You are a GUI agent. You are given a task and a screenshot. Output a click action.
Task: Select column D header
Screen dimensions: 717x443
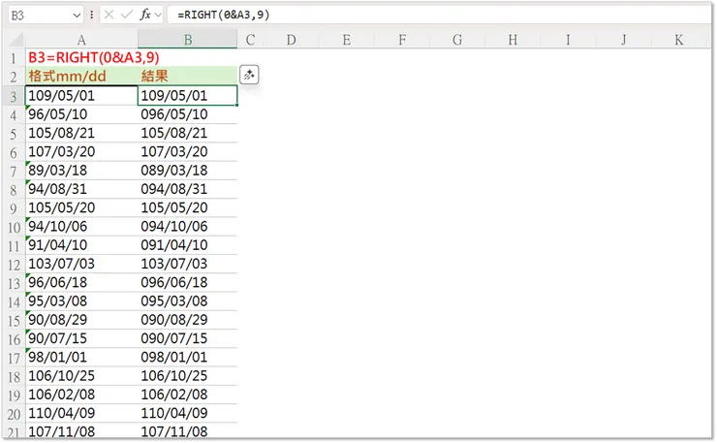(x=291, y=40)
